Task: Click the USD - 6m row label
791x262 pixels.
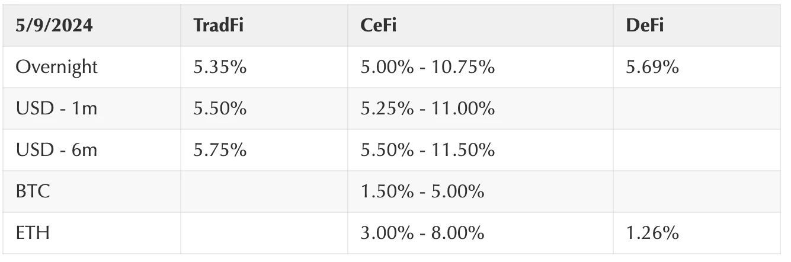Action: [x=56, y=150]
